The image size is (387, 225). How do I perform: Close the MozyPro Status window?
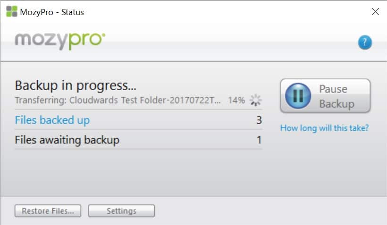375,12
